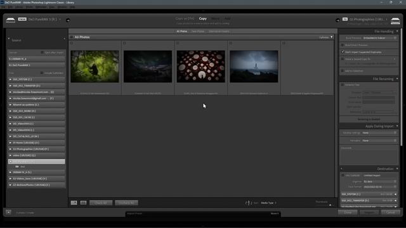Switch to Destination Folders filter tab
Viewport: 406px width, 228px height.
[219, 31]
